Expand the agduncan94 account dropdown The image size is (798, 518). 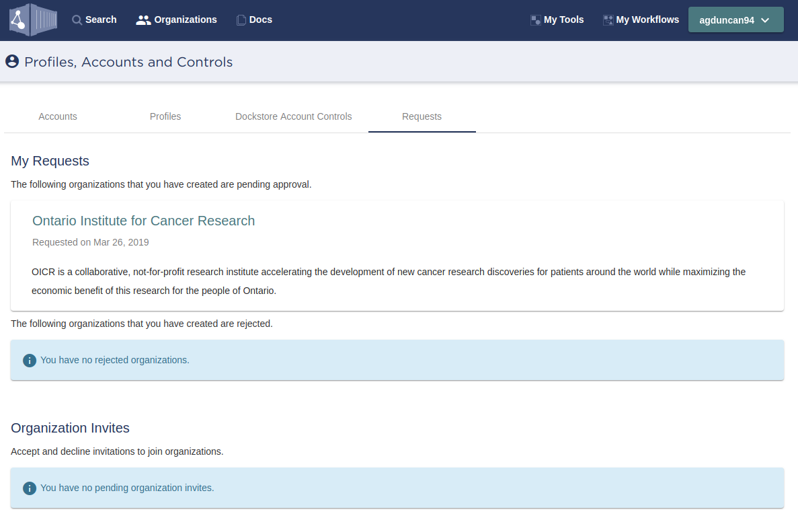735,20
